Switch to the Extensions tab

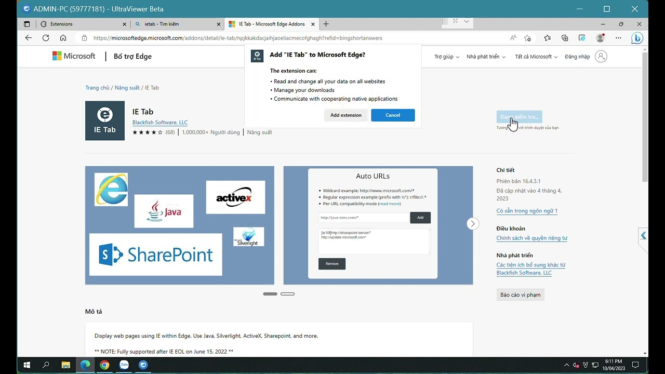83,24
